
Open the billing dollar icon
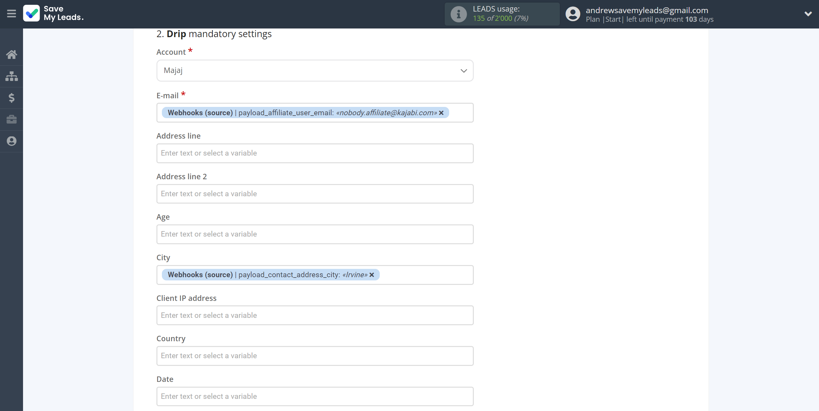12,98
